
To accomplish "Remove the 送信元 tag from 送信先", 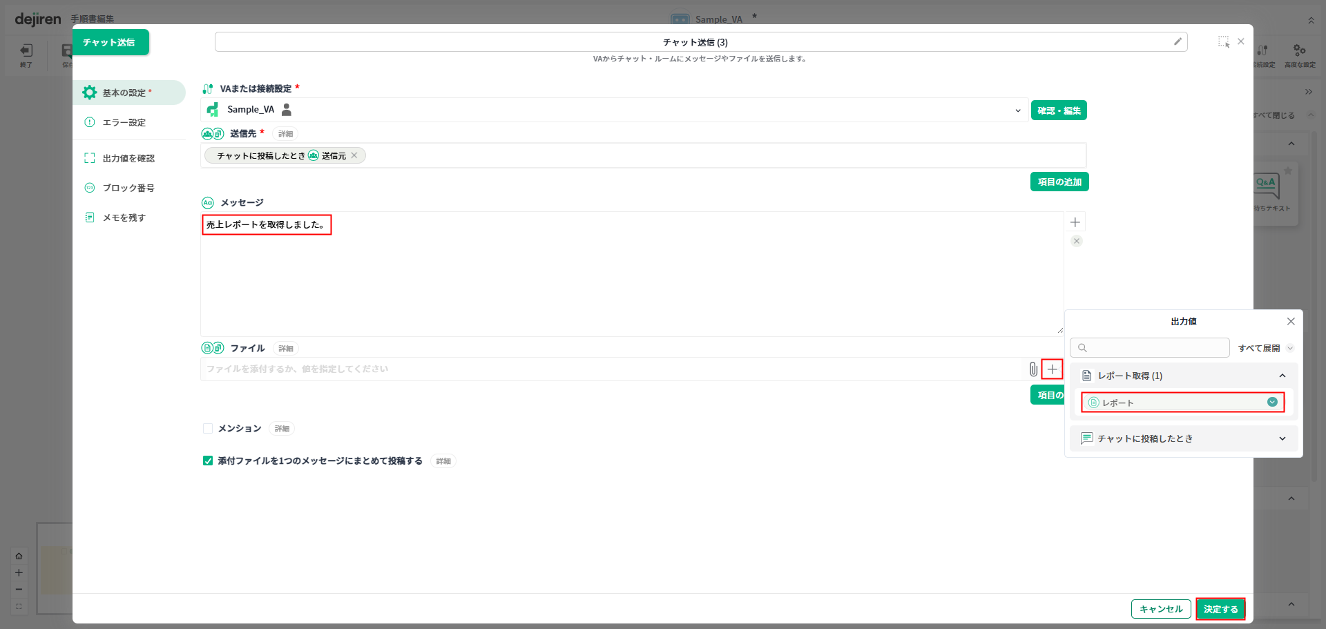I will click(x=354, y=155).
